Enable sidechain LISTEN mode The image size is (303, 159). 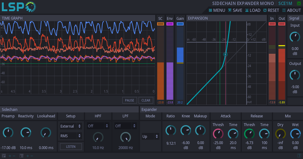pos(71,147)
